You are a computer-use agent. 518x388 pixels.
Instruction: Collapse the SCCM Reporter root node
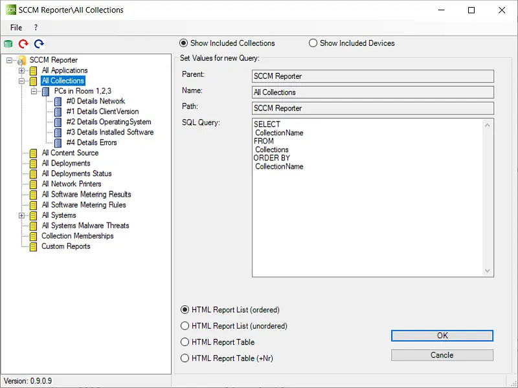pyautogui.click(x=9, y=60)
